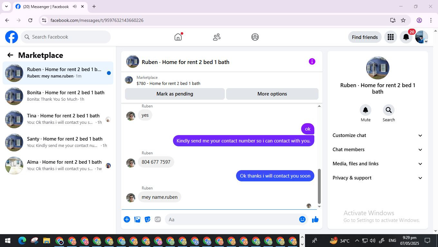Image resolution: width=438 pixels, height=247 pixels.
Task: Click the message '804 677 7597'
Action: pos(156,162)
